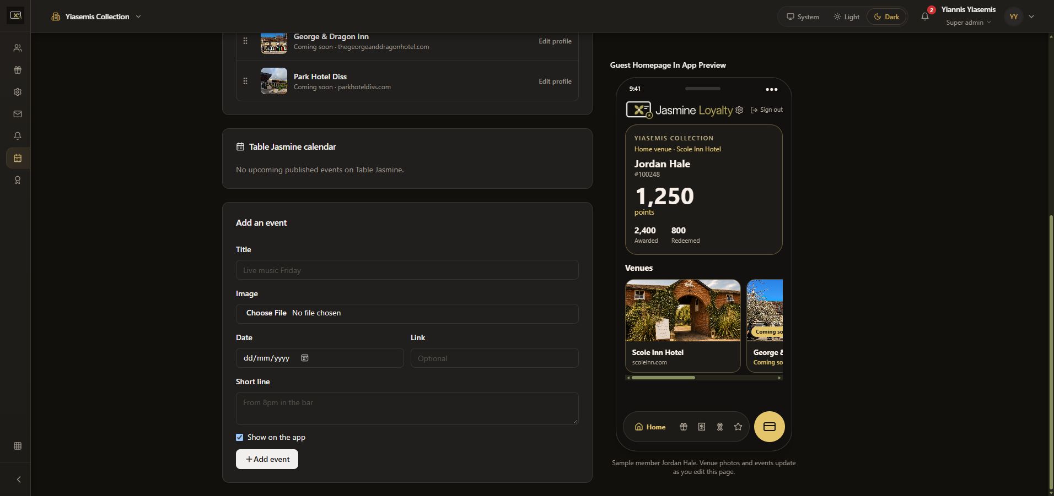Screen dimensions: 1054x496
Task: Switch theme to Light
Action: 846,17
